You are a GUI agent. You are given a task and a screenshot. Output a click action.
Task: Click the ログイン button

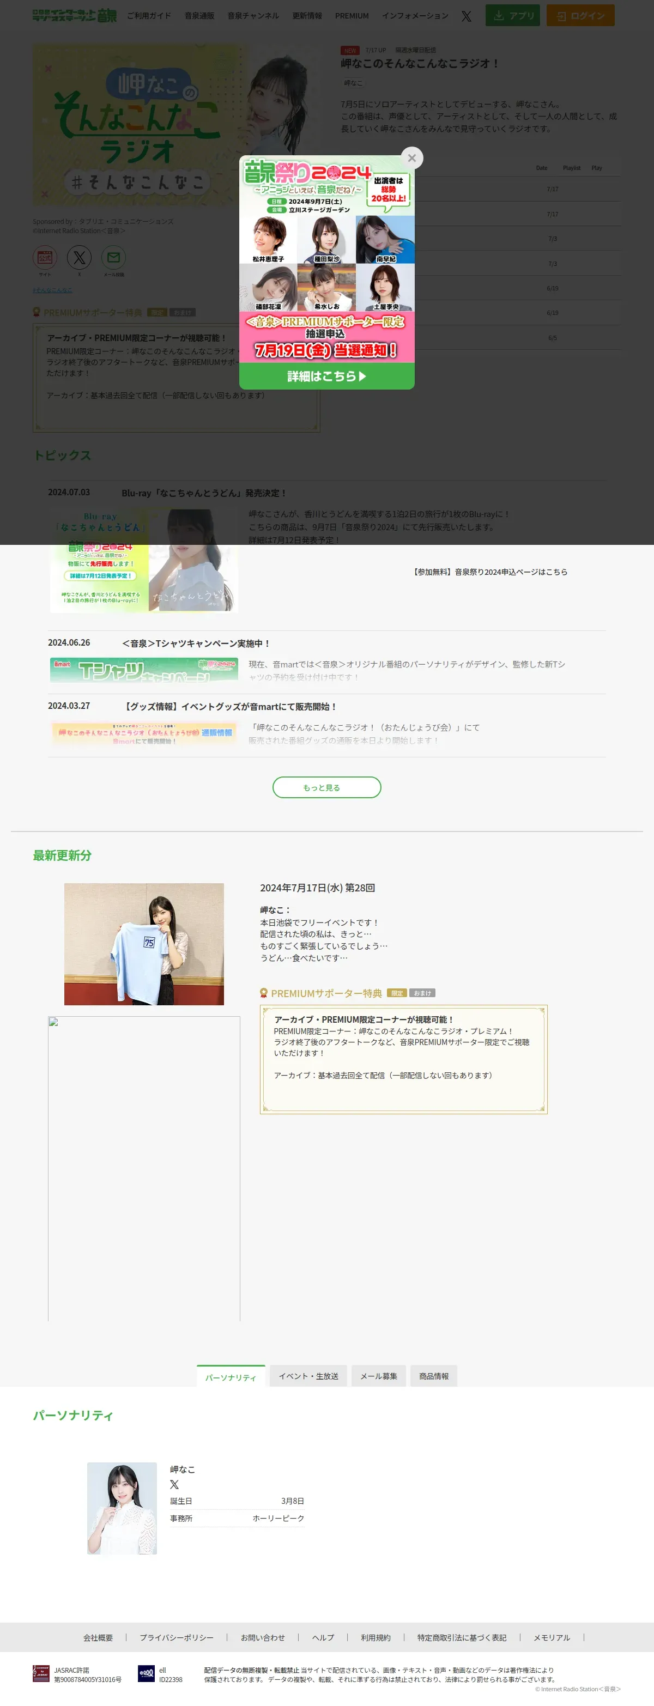click(580, 15)
